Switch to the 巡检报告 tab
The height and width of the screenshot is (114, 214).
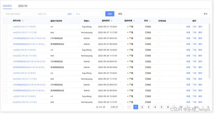7,6
